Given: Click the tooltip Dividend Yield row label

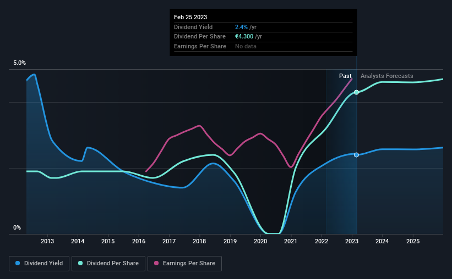Looking at the screenshot, I should click(x=193, y=27).
